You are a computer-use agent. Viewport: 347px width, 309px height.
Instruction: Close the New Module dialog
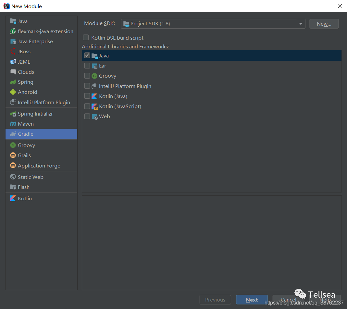click(x=340, y=6)
